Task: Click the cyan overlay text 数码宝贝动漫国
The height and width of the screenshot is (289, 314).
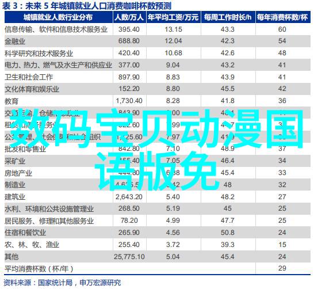Action: (156, 128)
